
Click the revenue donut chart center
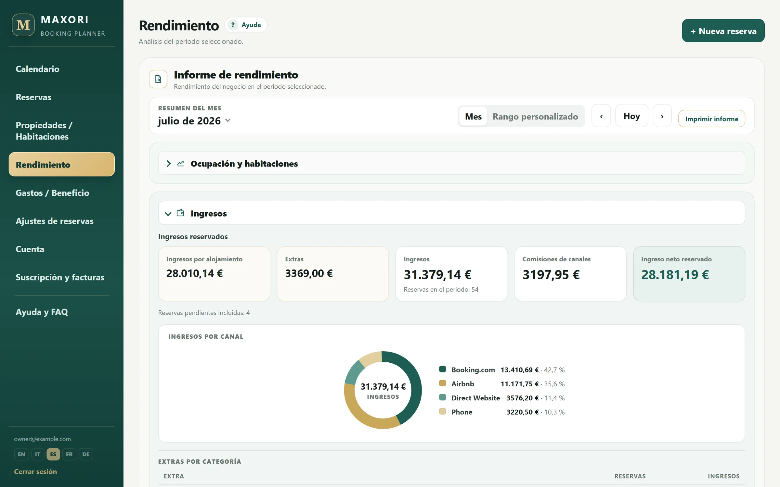383,390
